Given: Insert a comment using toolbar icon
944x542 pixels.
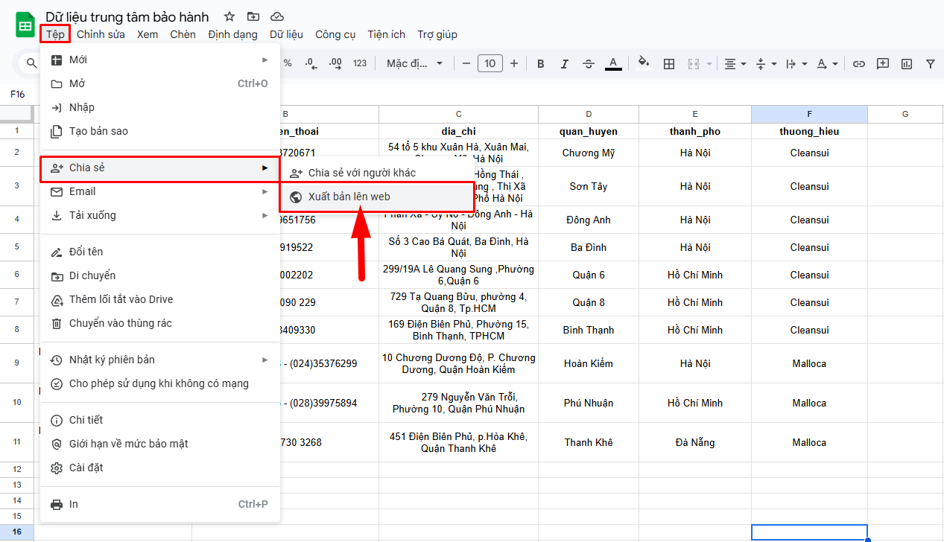Looking at the screenshot, I should point(883,63).
